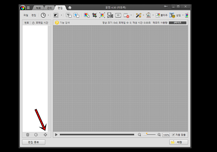Screen dimensions: 217x152
Task: Click the 프레임 시간 column header
Action: [40, 23]
